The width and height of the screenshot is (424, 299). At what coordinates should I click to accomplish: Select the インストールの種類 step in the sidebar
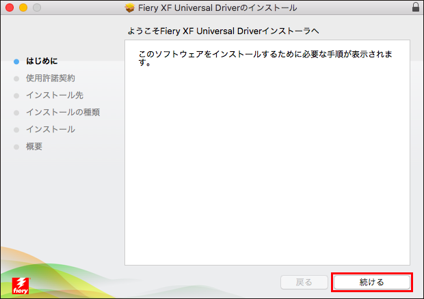63,112
